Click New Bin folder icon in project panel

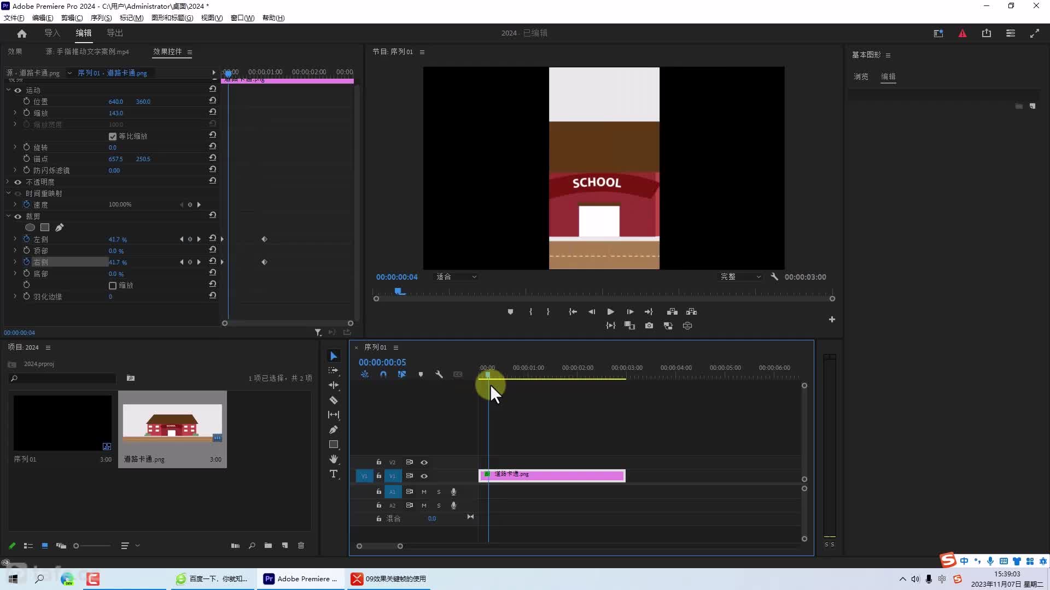point(268,545)
